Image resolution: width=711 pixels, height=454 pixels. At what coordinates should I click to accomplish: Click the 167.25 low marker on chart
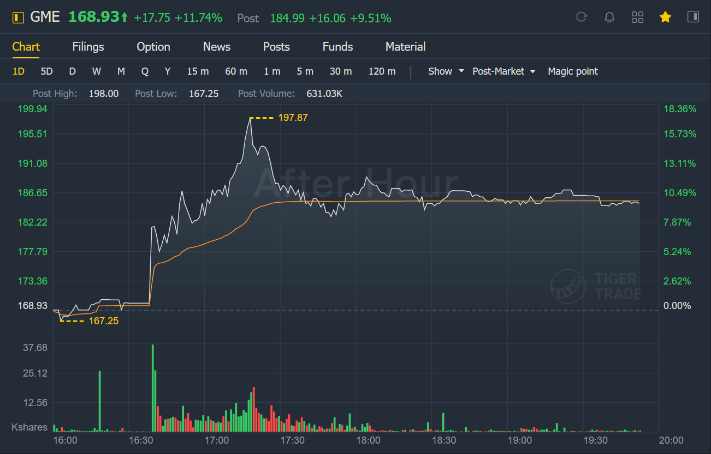coord(104,321)
